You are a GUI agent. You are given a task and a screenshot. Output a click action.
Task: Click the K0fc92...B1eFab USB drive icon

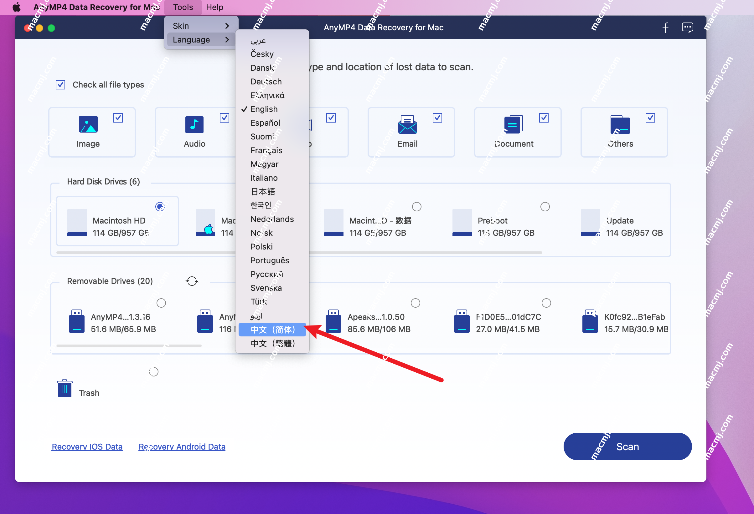point(590,321)
